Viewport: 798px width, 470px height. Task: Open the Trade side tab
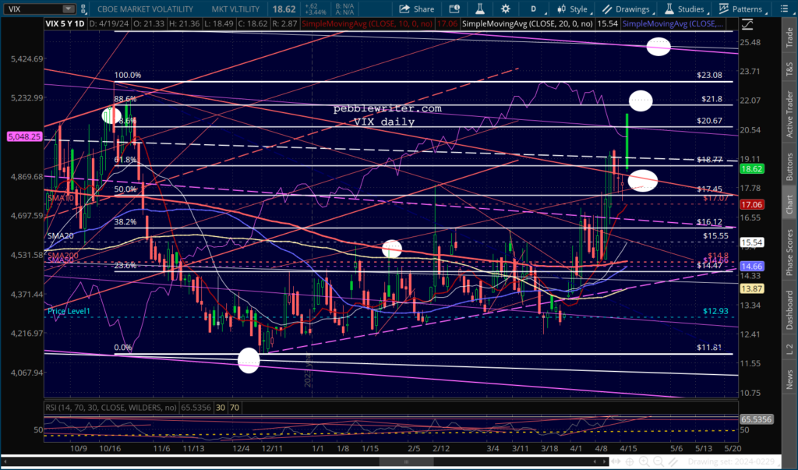(789, 37)
